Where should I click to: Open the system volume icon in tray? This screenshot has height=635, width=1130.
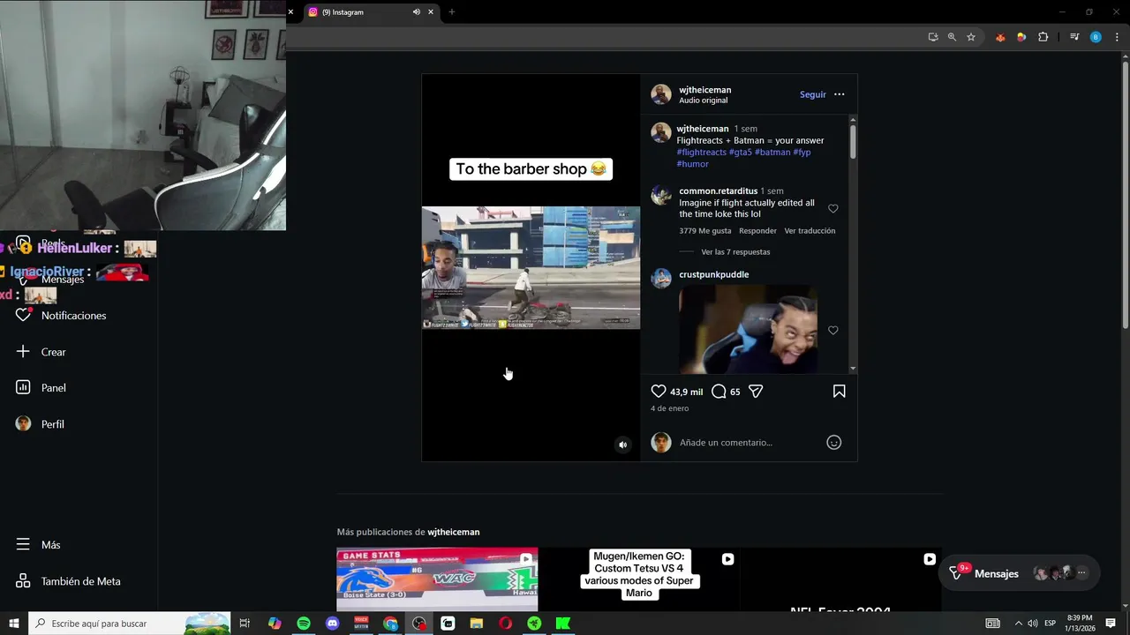point(1032,624)
